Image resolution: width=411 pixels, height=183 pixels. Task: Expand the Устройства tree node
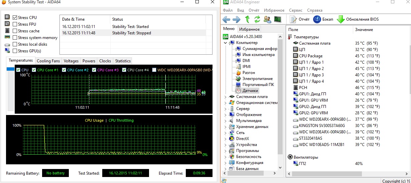click(x=226, y=145)
